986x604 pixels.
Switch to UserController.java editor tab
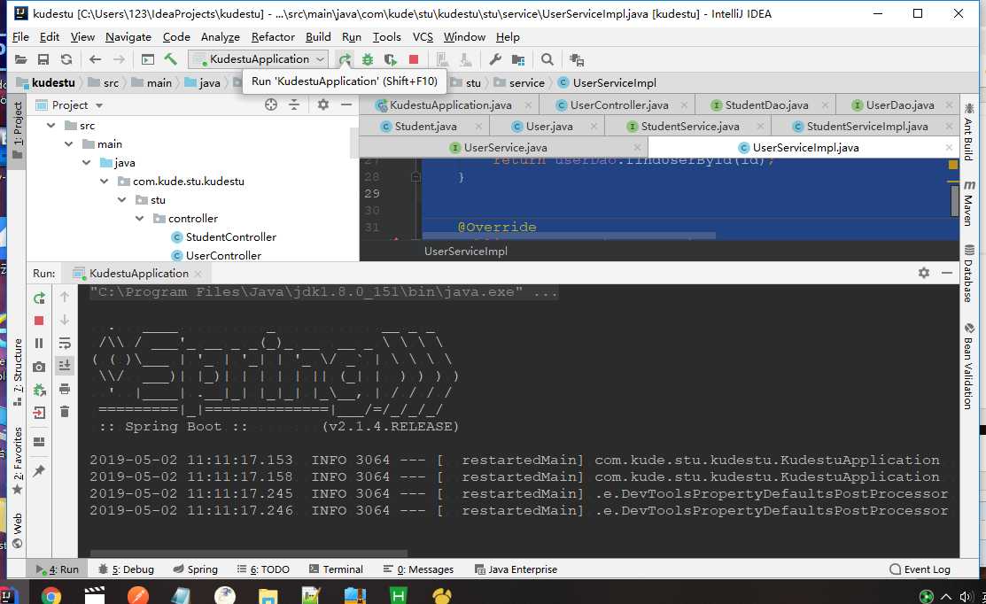(x=618, y=105)
